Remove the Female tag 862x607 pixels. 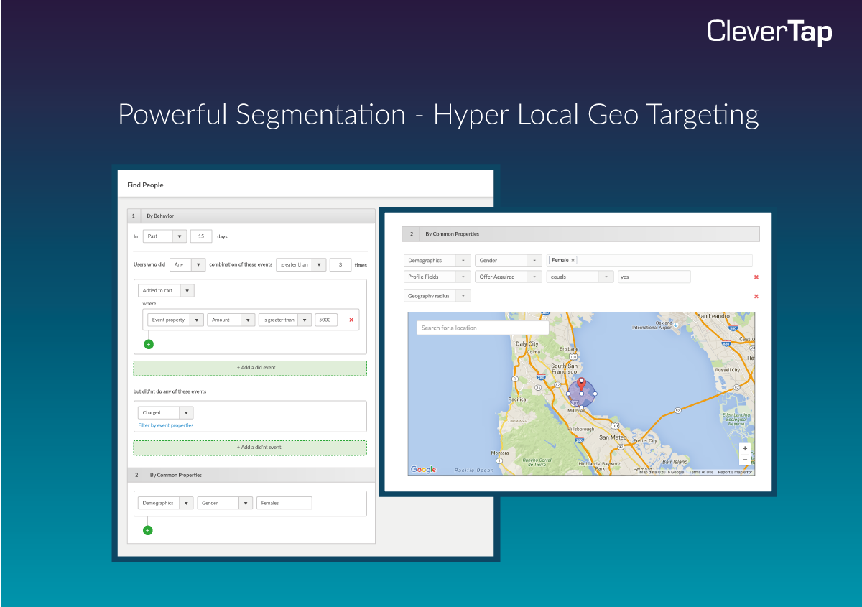[573, 260]
